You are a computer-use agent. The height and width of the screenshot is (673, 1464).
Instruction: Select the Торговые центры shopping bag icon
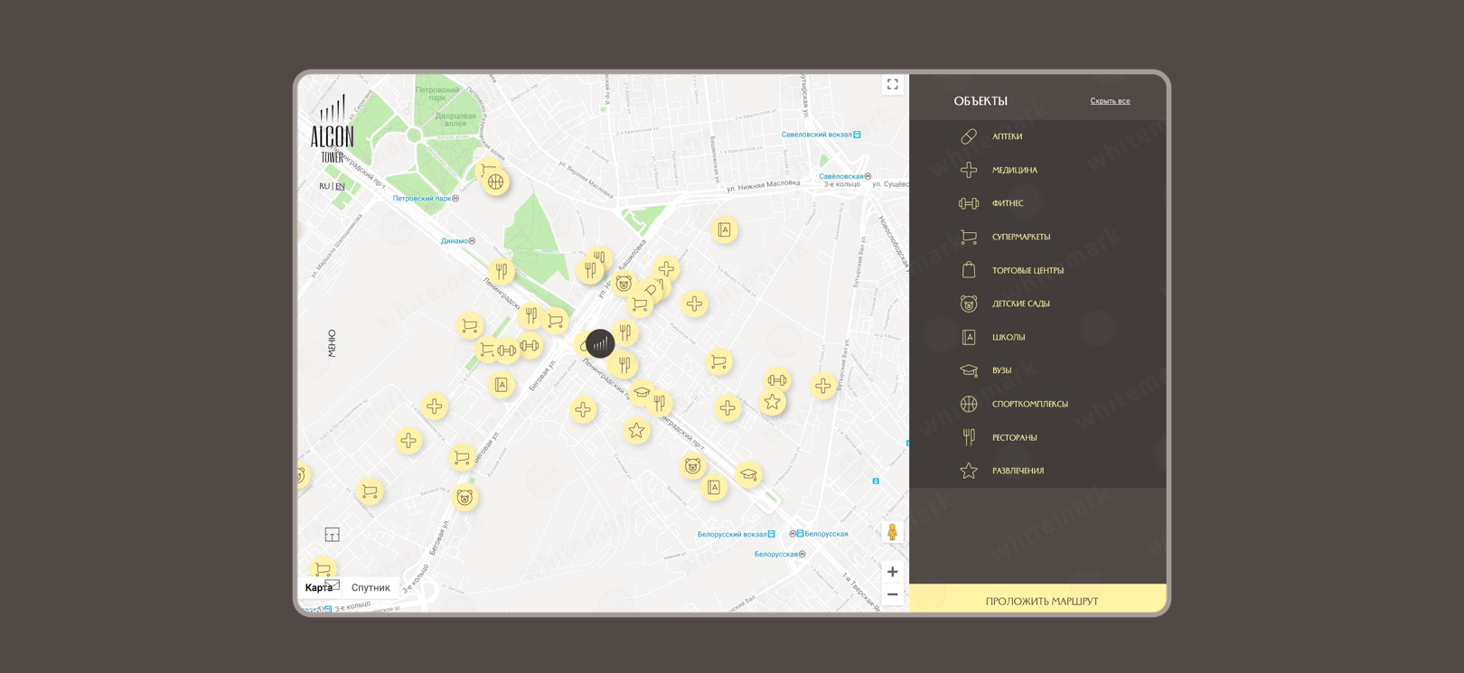[x=969, y=270]
